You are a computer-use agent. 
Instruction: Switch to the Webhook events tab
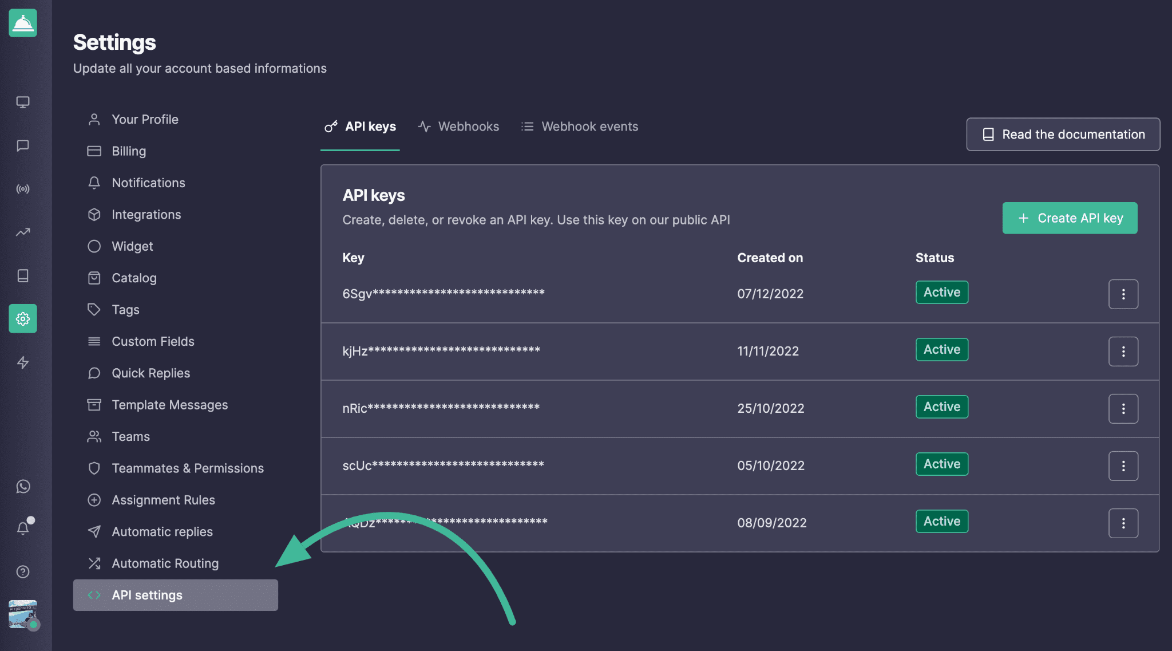(580, 127)
